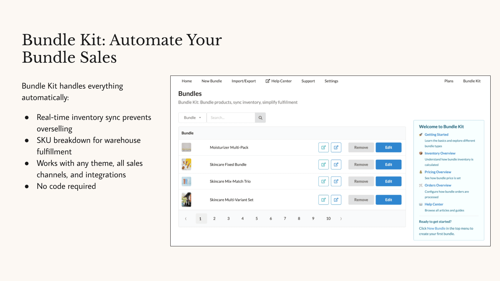Click New Bundle link in welcome text
Viewport: 500px width, 281px height.
coord(436,229)
